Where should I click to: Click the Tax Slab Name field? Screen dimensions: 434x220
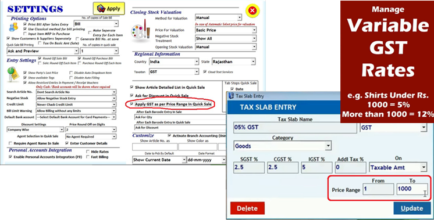pyautogui.click(x=295, y=128)
